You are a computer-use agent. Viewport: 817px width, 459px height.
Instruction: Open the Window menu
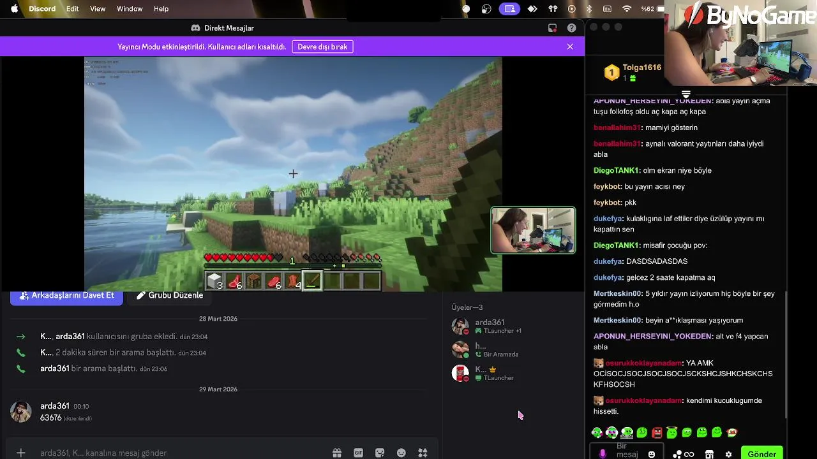point(130,9)
